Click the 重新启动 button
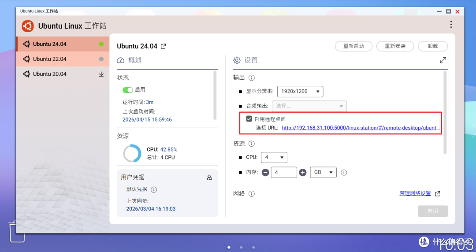The image size is (476, 252). [x=353, y=46]
